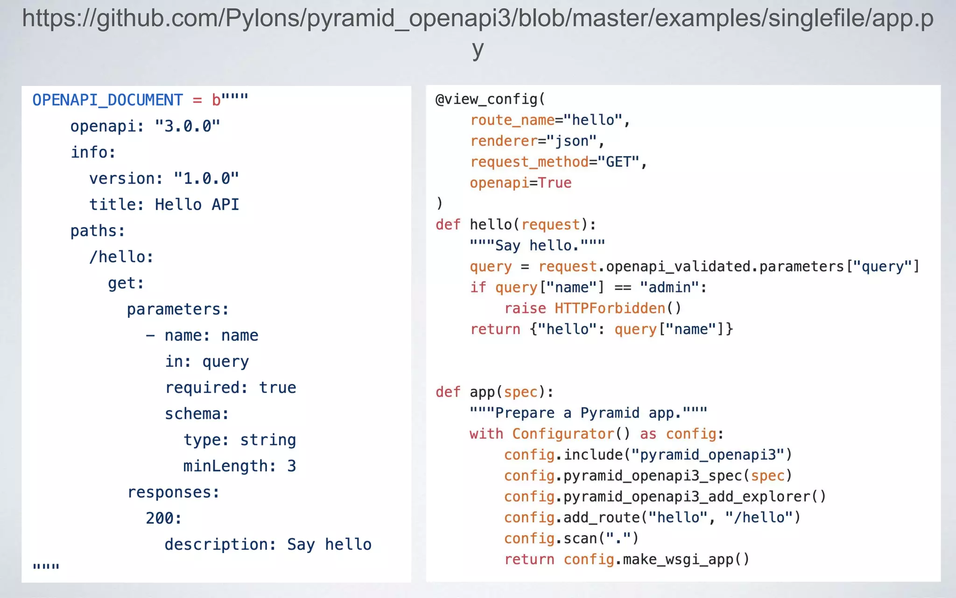Image resolution: width=956 pixels, height=598 pixels.
Task: Click the 'in: query' line
Action: [x=207, y=362]
